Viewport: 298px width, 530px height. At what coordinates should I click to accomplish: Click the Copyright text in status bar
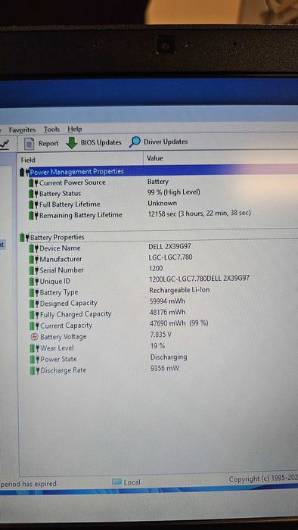(263, 479)
